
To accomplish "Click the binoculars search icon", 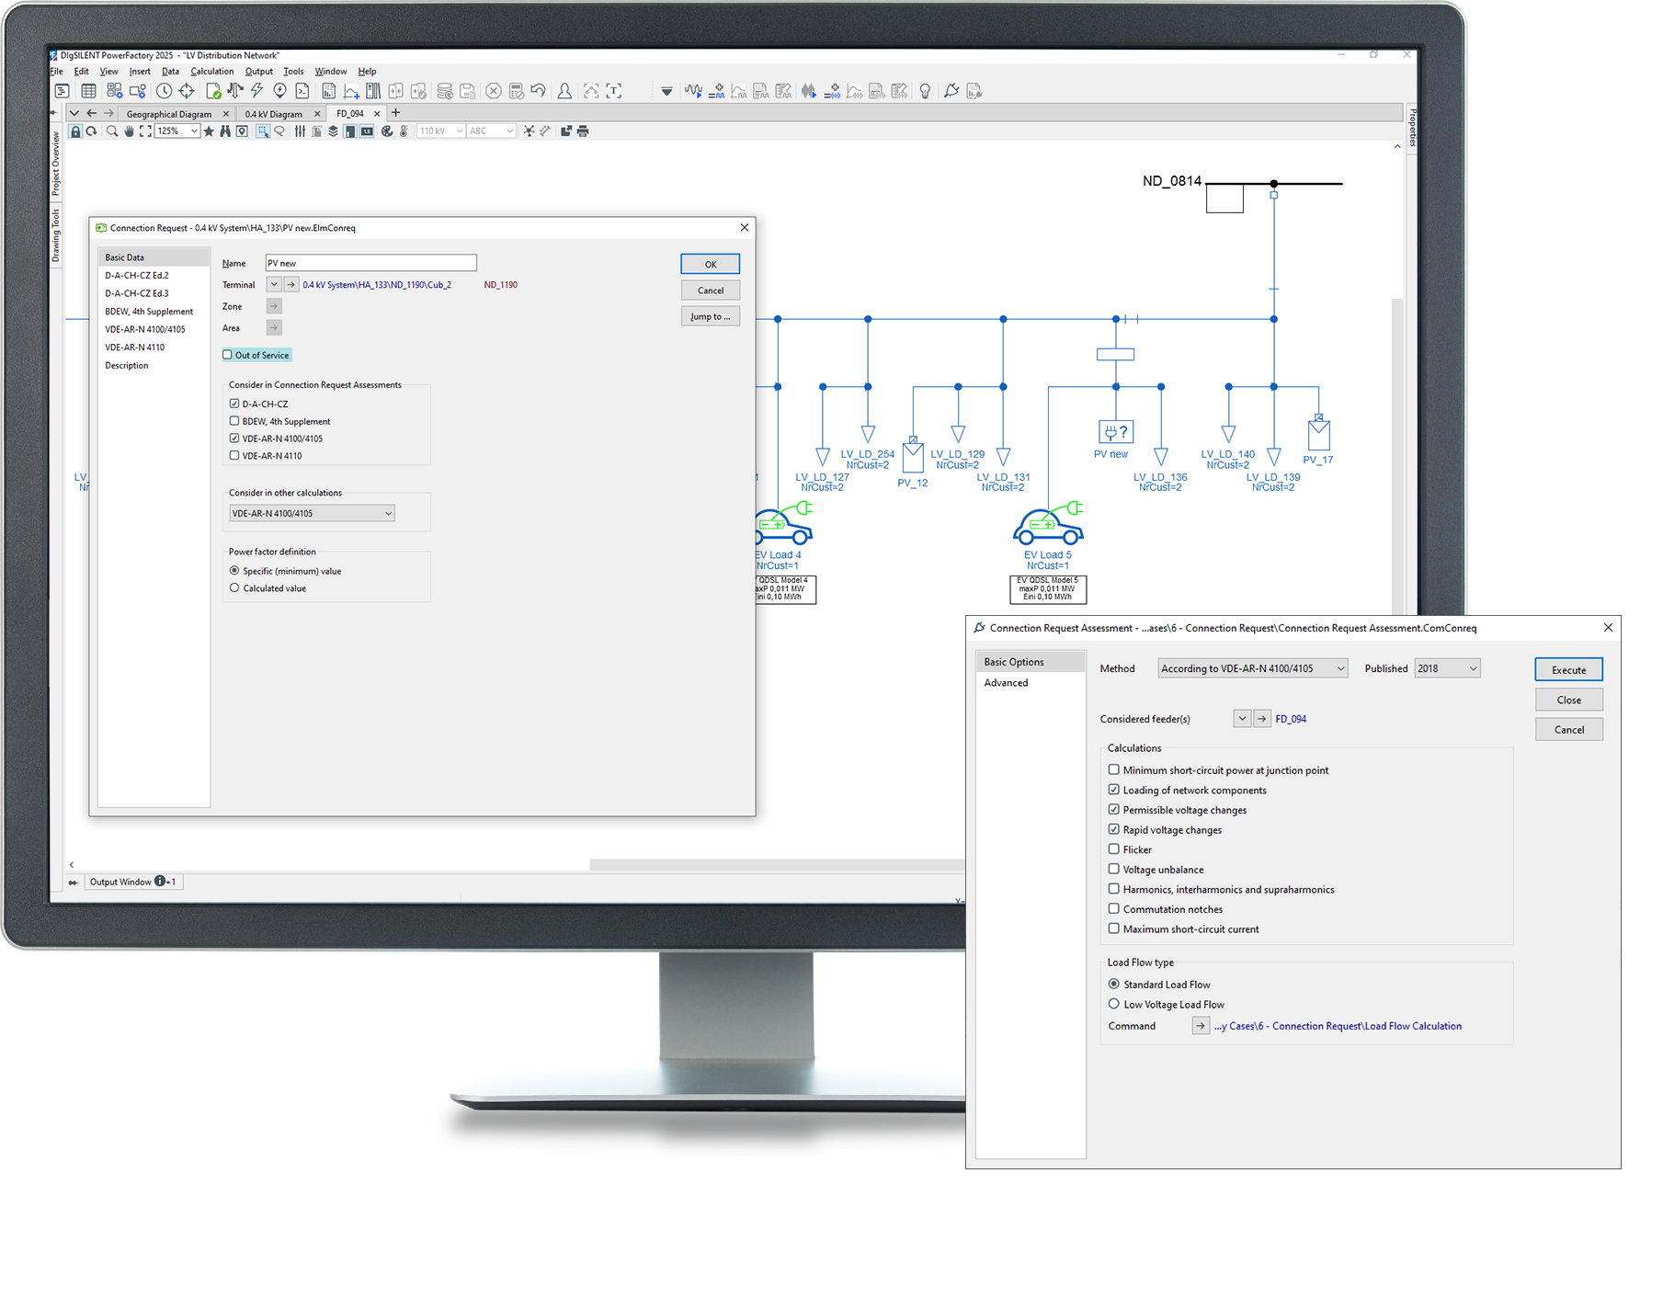I will [x=224, y=131].
